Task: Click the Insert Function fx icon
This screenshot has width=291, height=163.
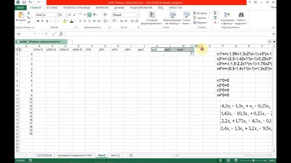Action: coord(61,34)
